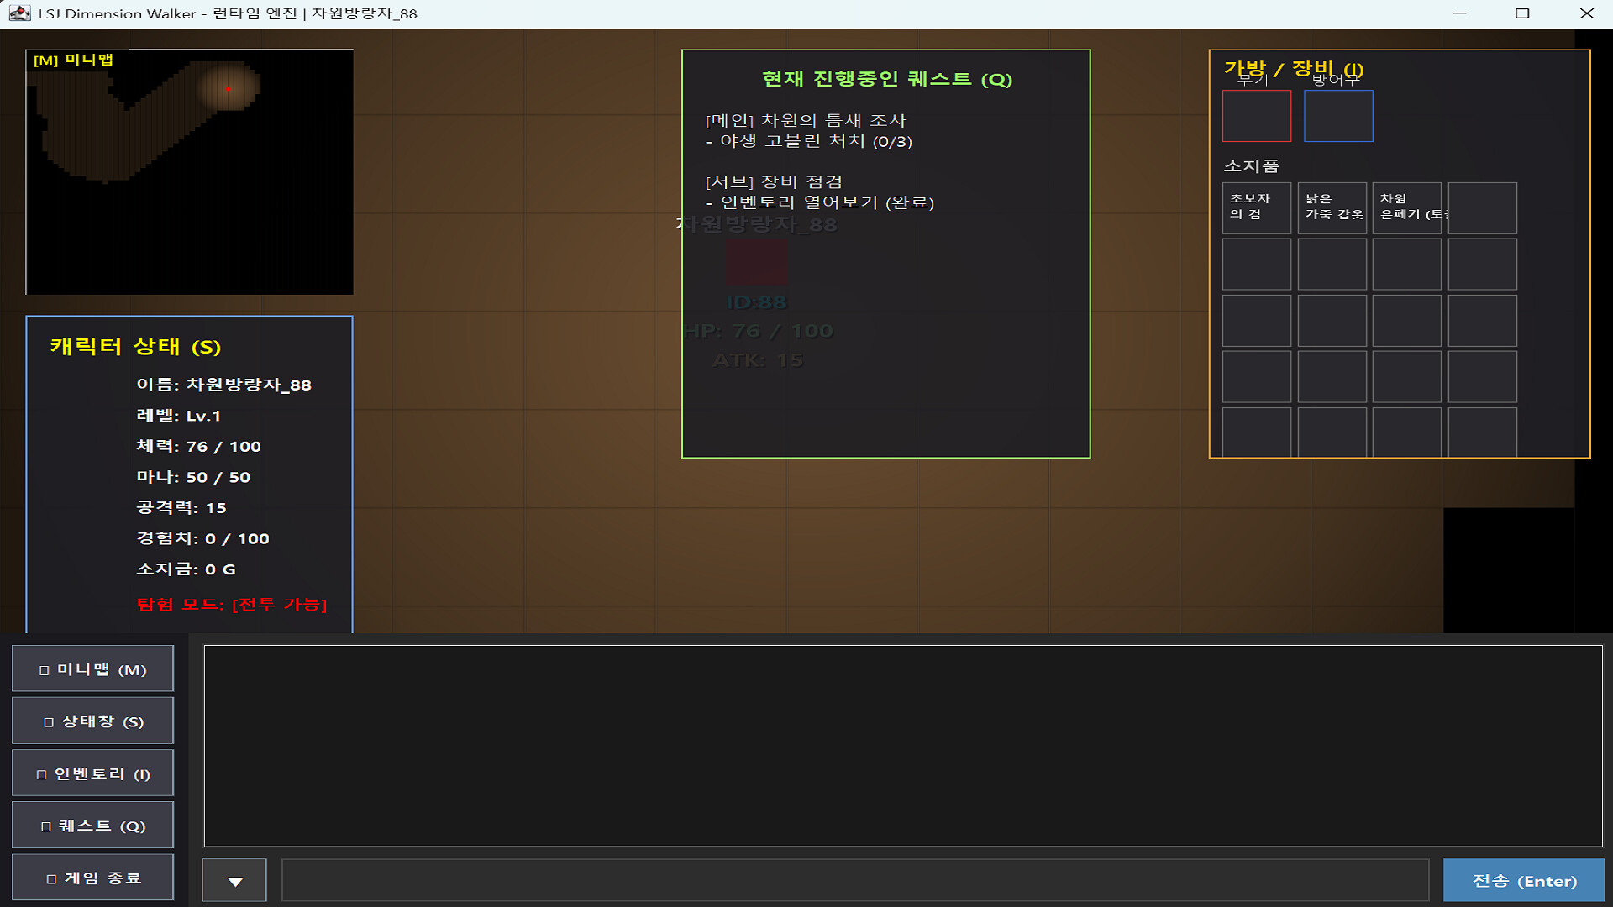The height and width of the screenshot is (907, 1613).
Task: Close the LSJ Dimension Walker window
Action: point(1586,13)
